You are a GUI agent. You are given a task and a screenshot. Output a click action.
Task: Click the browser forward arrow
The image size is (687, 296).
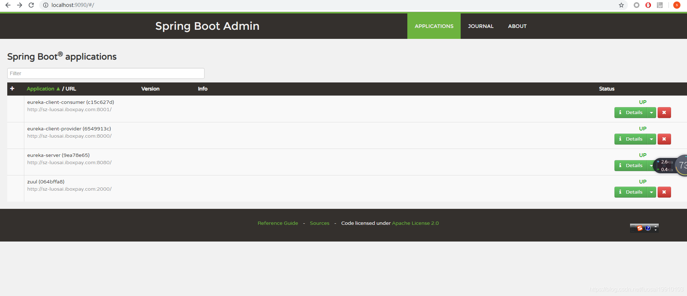[x=20, y=5]
